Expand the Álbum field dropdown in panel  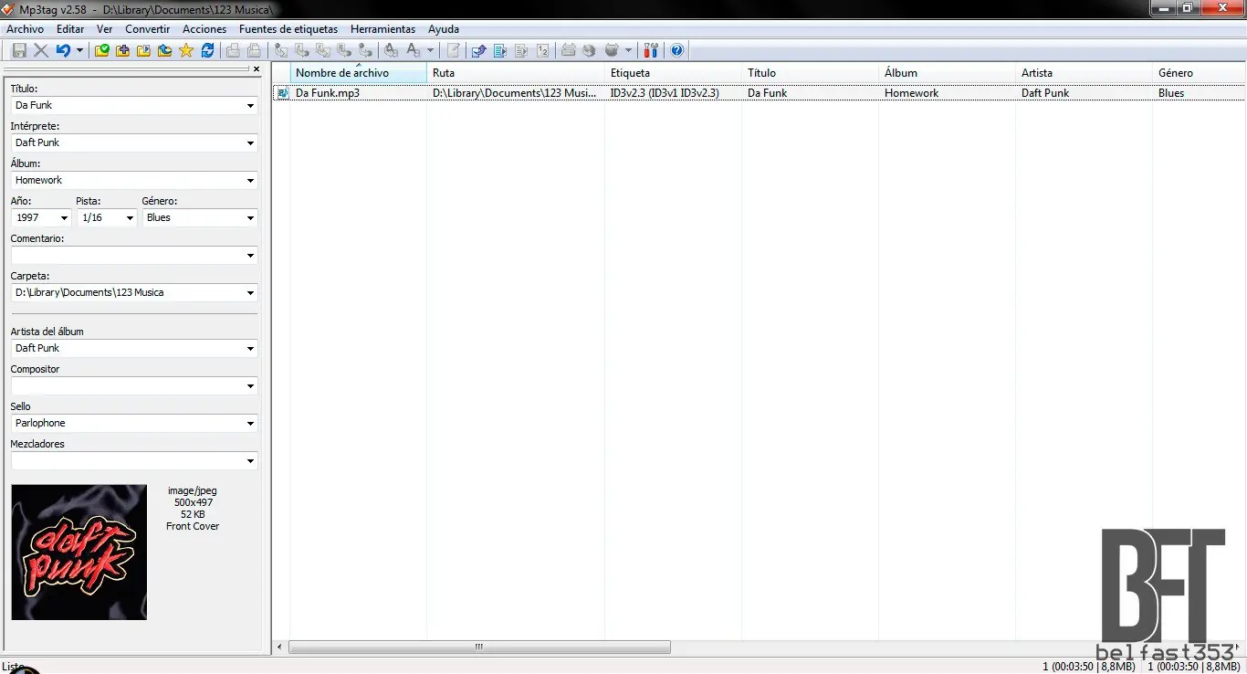[x=250, y=181]
